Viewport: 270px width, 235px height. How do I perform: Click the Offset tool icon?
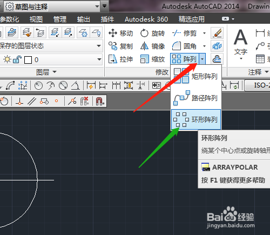(x=217, y=59)
